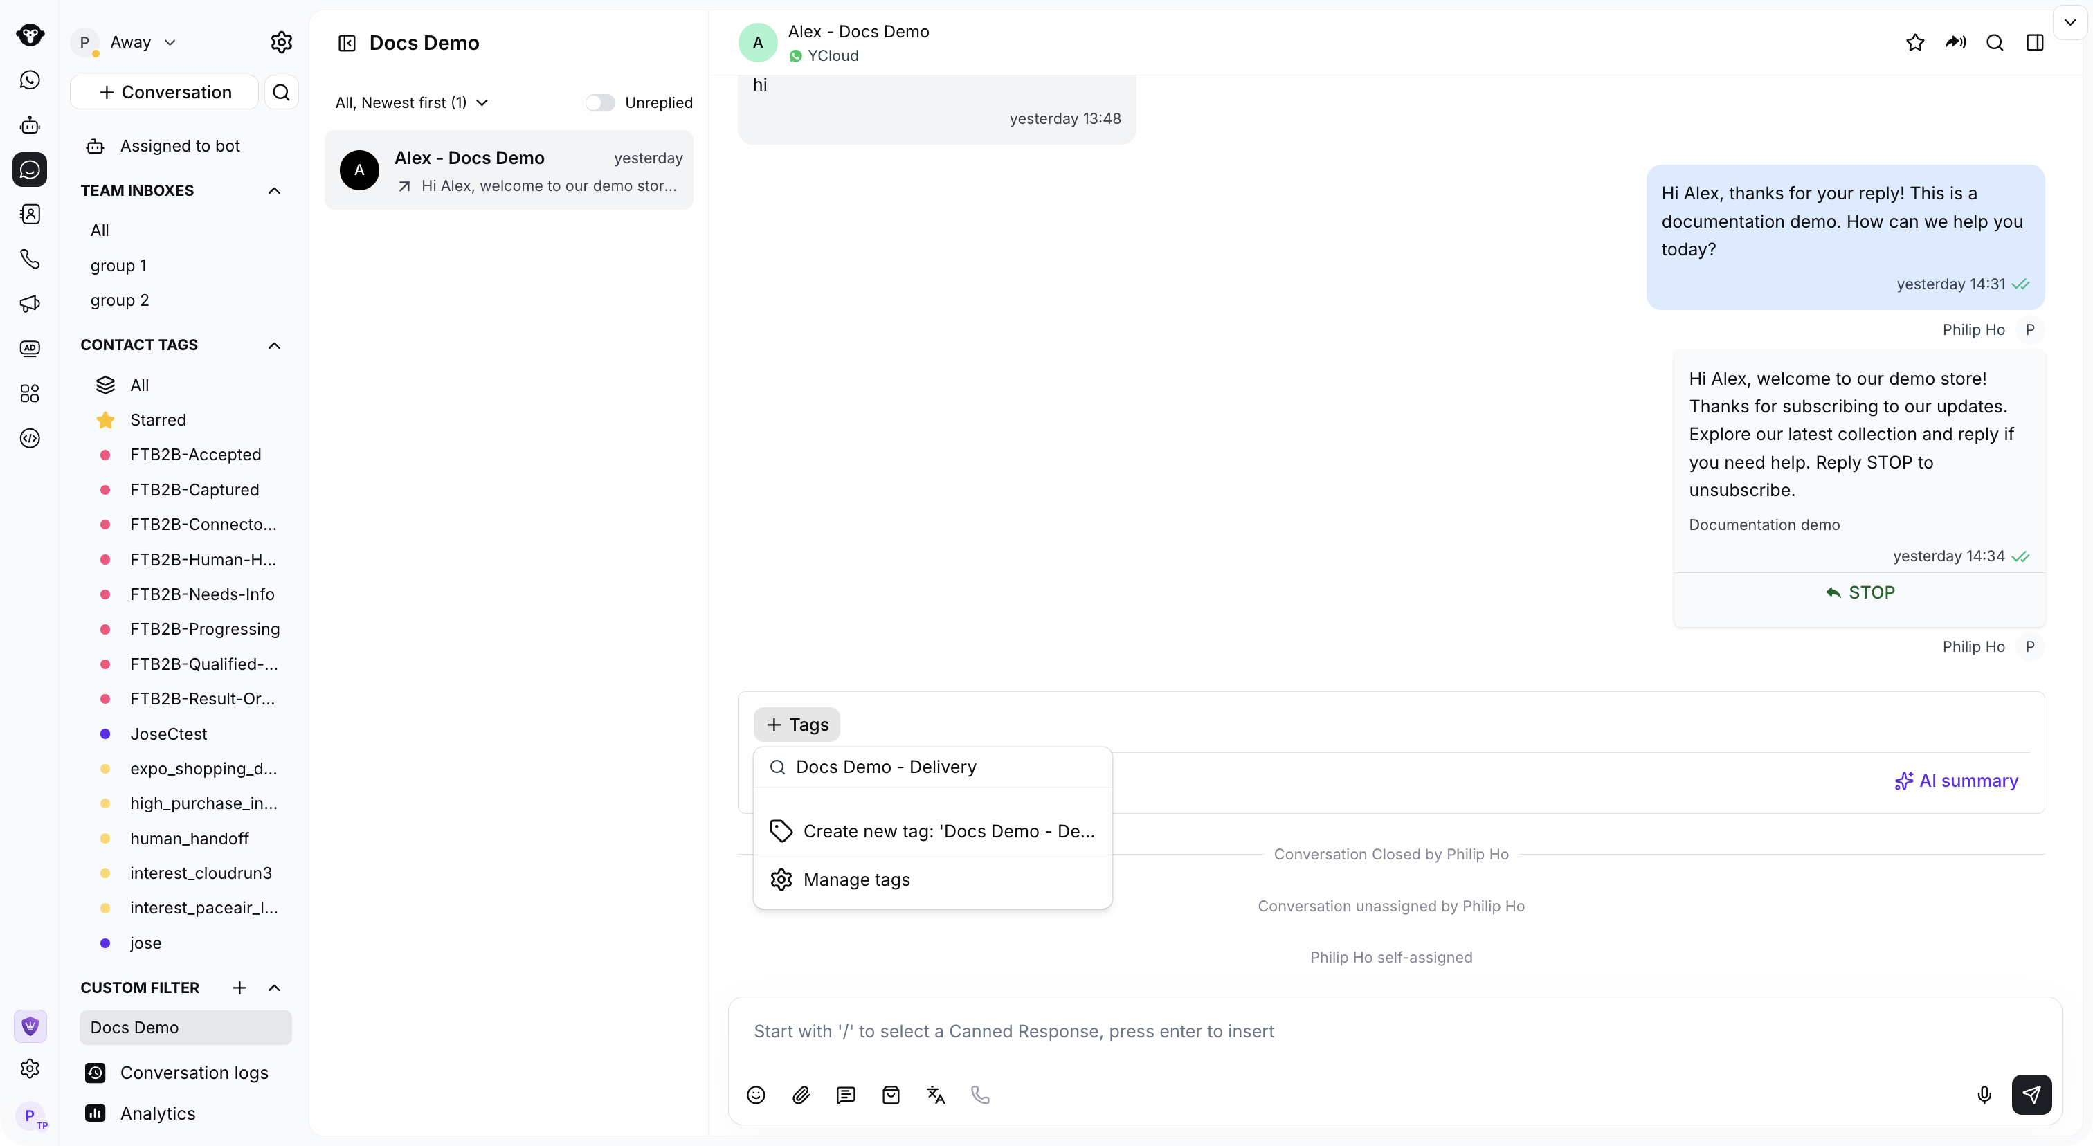
Task: Filter by the FTB2B-Accepted tag
Action: coord(195,455)
